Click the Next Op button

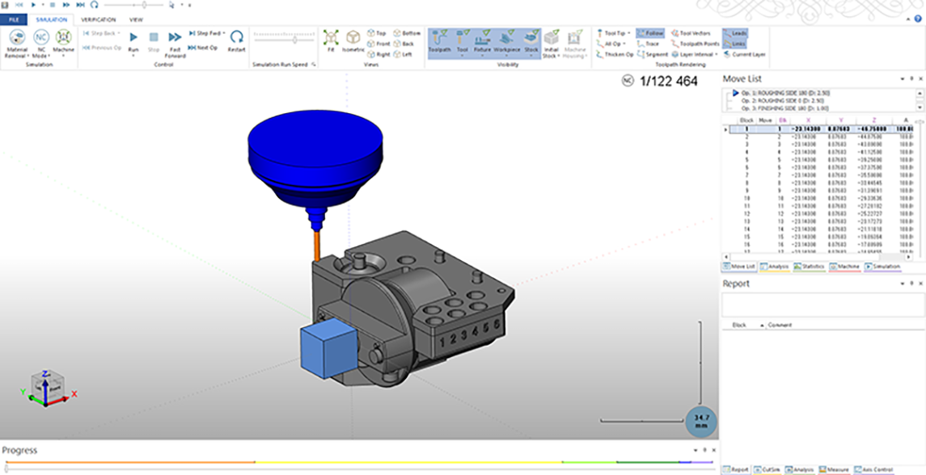pos(203,48)
